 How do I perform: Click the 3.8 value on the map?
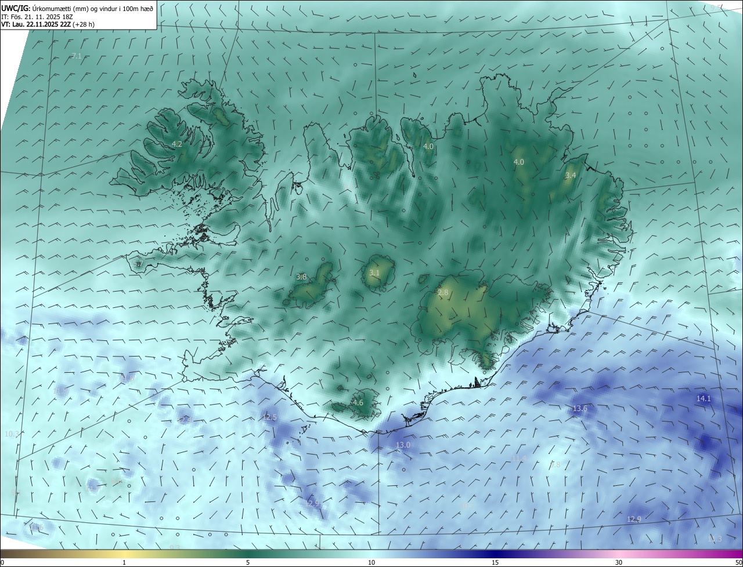(x=301, y=277)
